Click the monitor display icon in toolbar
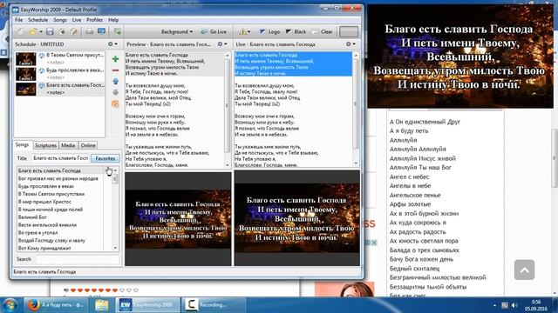Viewport: 558px width, 313px height. pyautogui.click(x=101, y=31)
